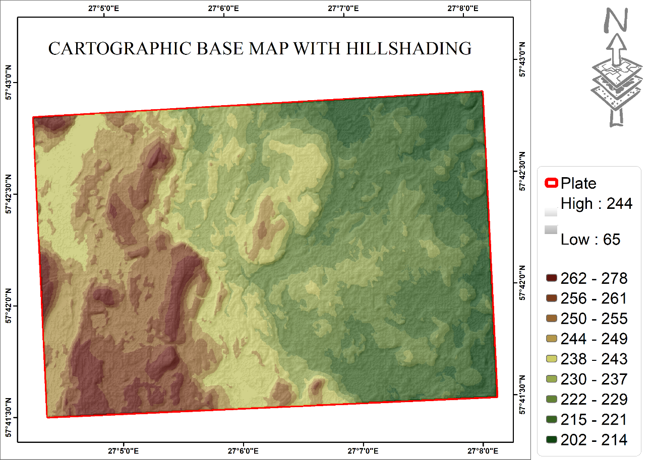Select the 256 - 261 legend label

(594, 298)
